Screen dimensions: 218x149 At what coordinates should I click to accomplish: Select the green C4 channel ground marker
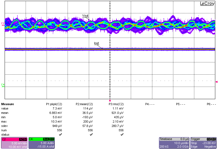[x=3, y=85]
